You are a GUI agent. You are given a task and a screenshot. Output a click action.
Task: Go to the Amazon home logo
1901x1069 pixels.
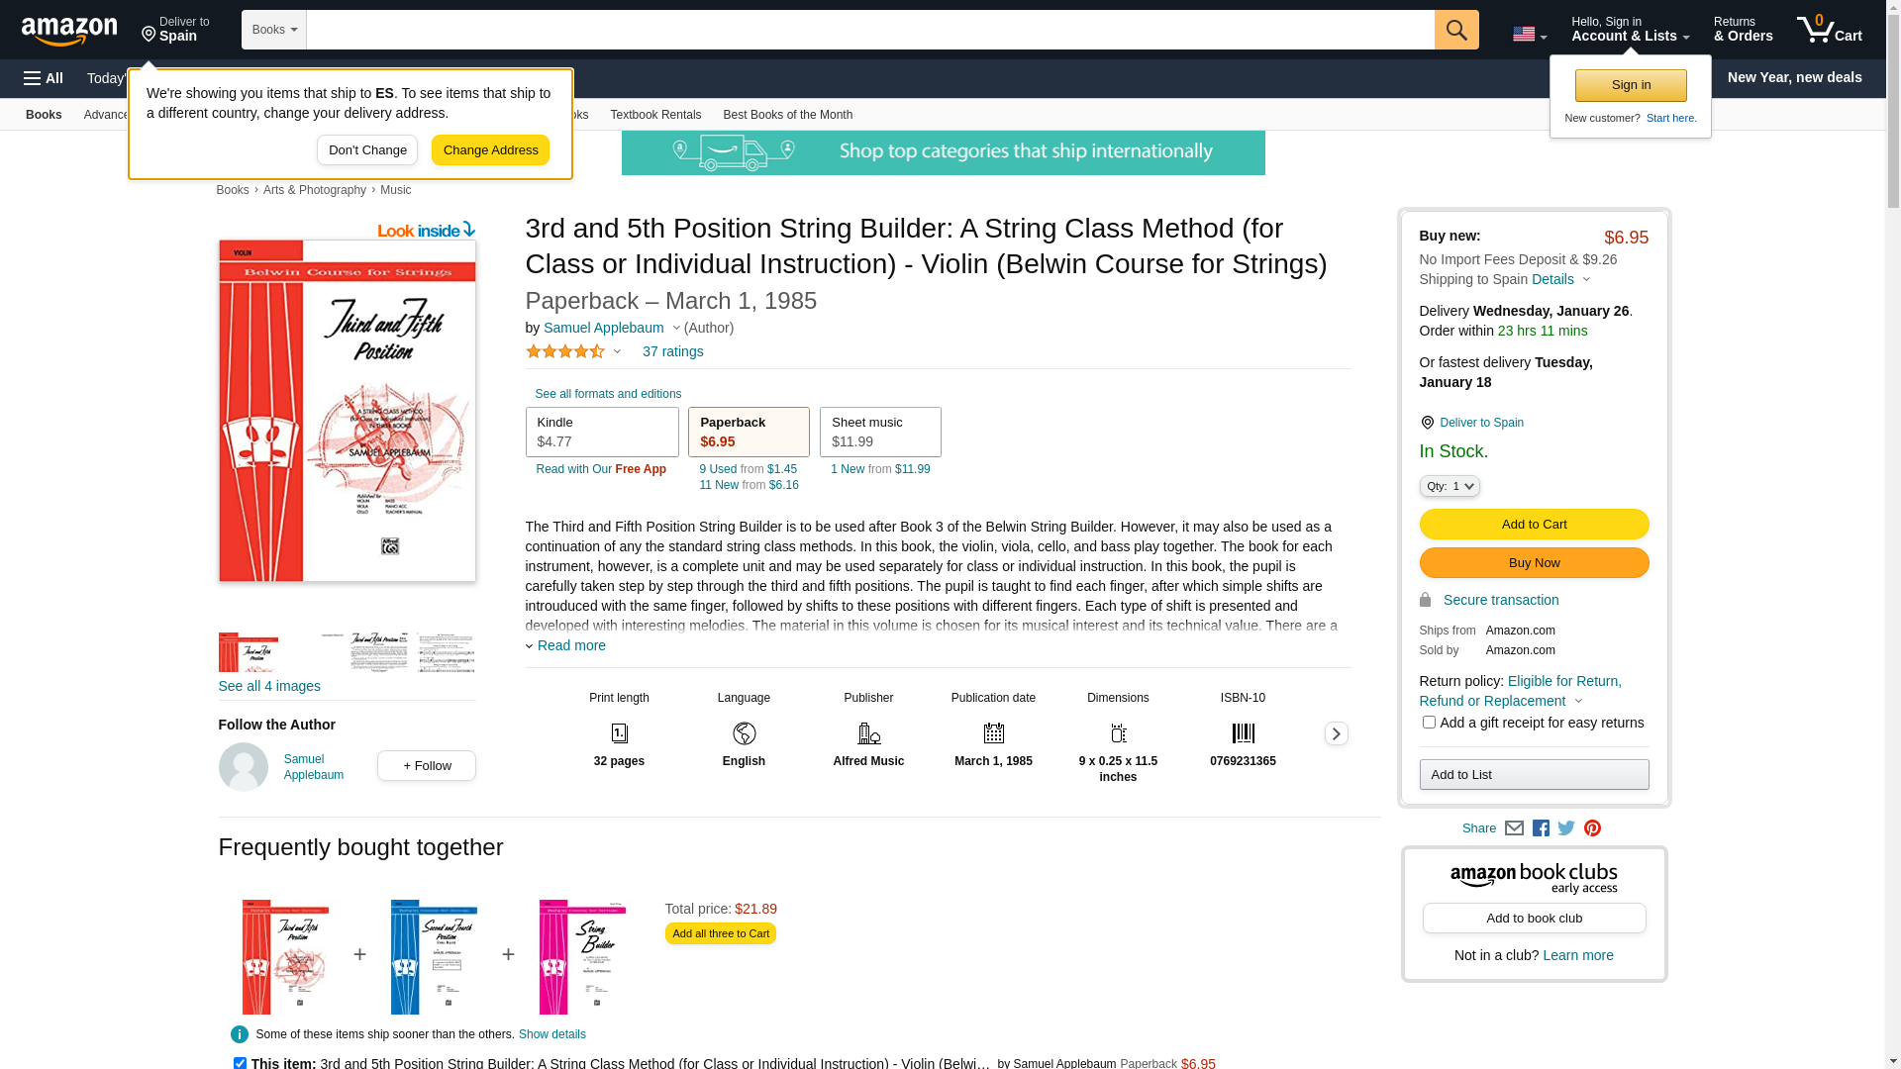(x=69, y=32)
